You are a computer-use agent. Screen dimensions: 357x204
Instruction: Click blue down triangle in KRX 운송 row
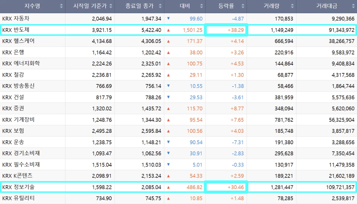(x=168, y=142)
